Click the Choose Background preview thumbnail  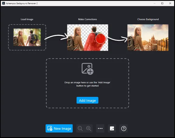click(148, 37)
